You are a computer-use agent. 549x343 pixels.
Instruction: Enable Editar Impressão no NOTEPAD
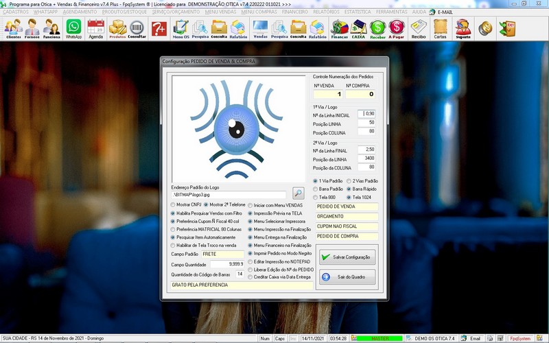pyautogui.click(x=250, y=261)
